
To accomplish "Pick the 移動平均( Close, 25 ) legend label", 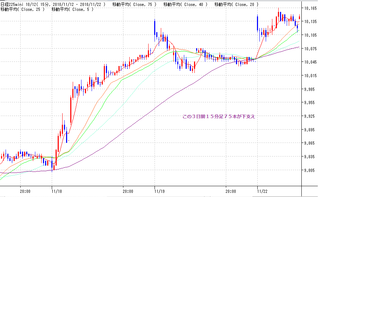I will click(x=22, y=9).
